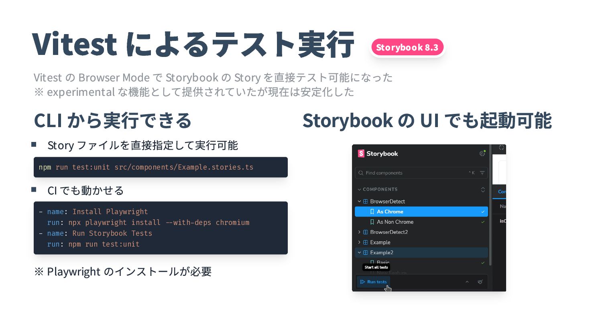Expand the testing panel with up chevron
590x332 pixels.
pyautogui.click(x=467, y=282)
